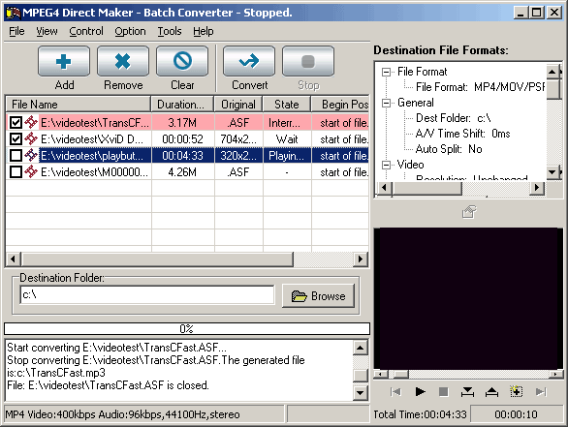Check the playbut file checkbox

click(x=16, y=156)
